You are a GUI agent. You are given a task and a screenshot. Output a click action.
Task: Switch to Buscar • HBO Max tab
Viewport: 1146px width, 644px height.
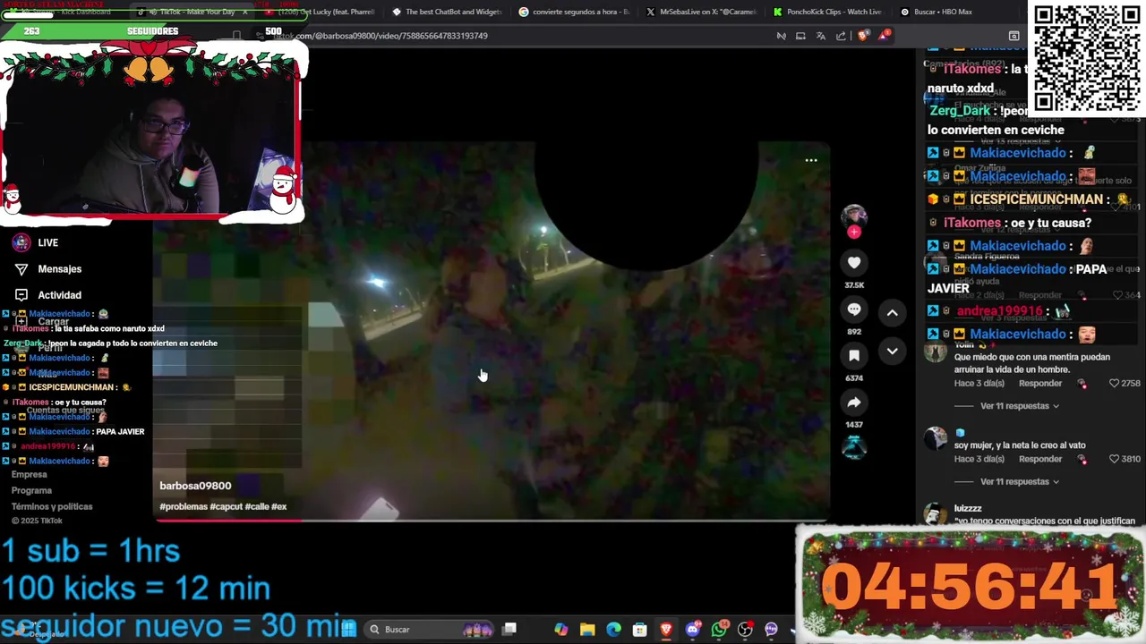955,12
